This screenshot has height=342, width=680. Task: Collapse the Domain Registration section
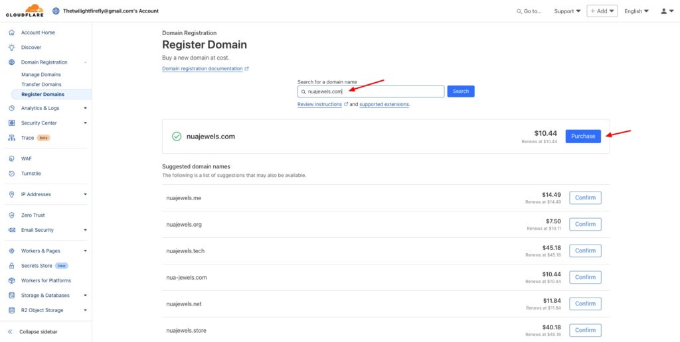point(86,62)
